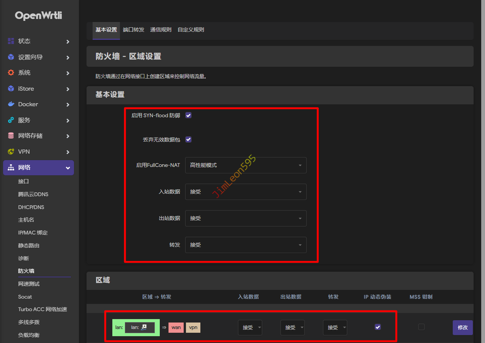Enable MSS 钳制 checkbox for lan zone
This screenshot has height=343, width=485.
(x=421, y=327)
